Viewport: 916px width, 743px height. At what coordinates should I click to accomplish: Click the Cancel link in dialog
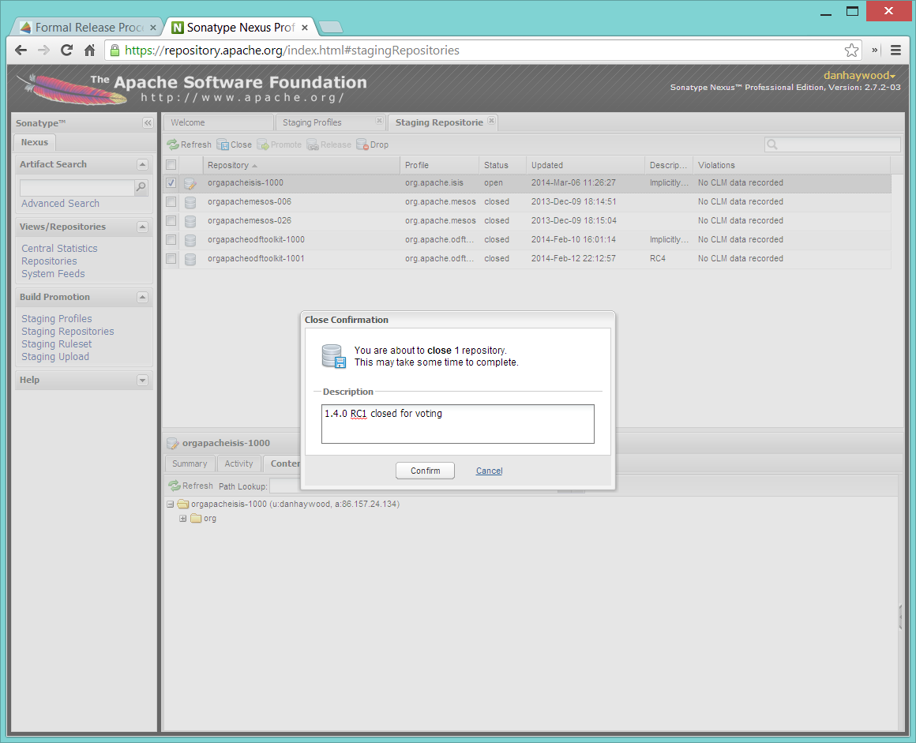489,471
